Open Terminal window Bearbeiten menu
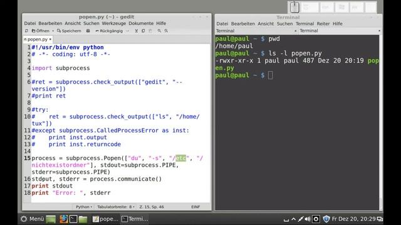Screen dimensions: 401x225 click(243, 24)
